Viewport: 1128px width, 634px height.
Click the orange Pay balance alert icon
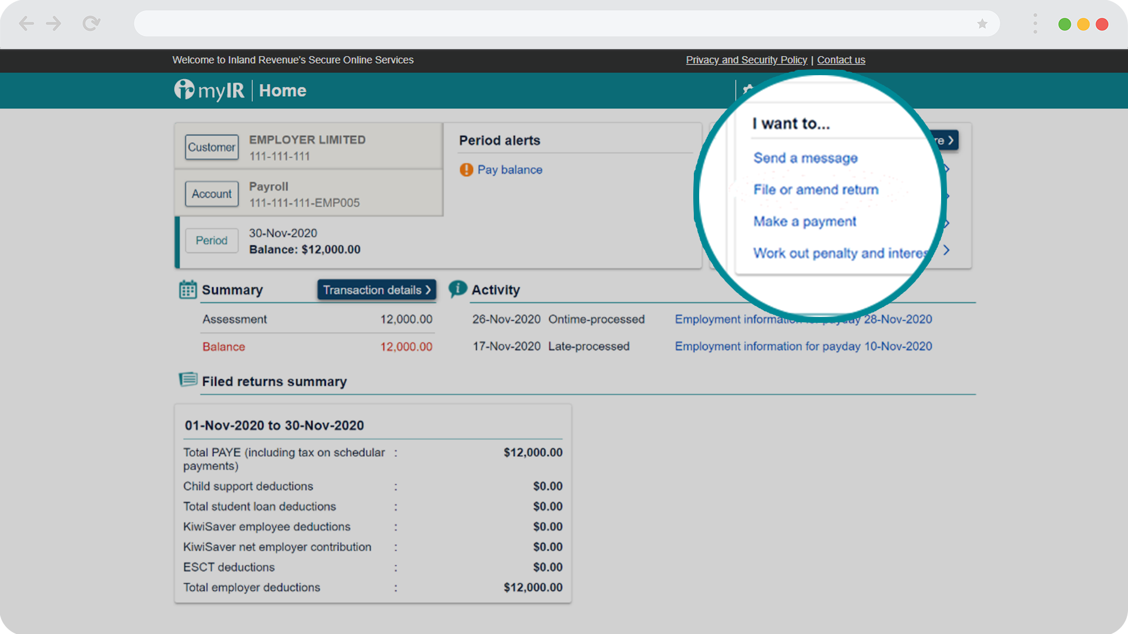466,170
